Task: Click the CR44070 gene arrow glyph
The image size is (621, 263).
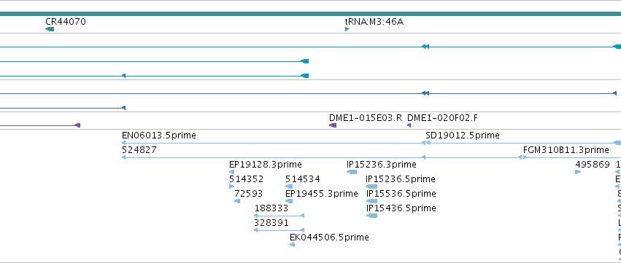Action: point(50,29)
